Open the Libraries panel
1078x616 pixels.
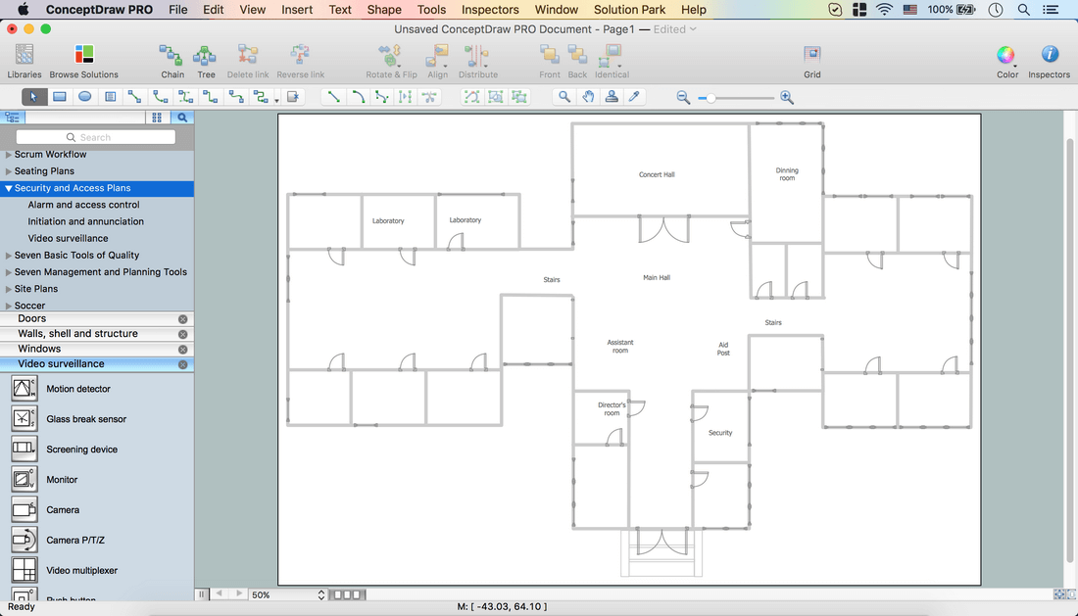24,61
